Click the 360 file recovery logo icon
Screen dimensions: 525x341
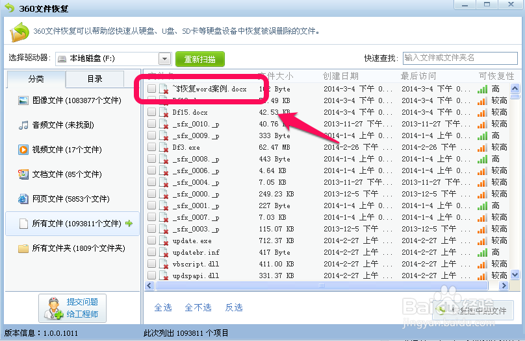tap(19, 32)
